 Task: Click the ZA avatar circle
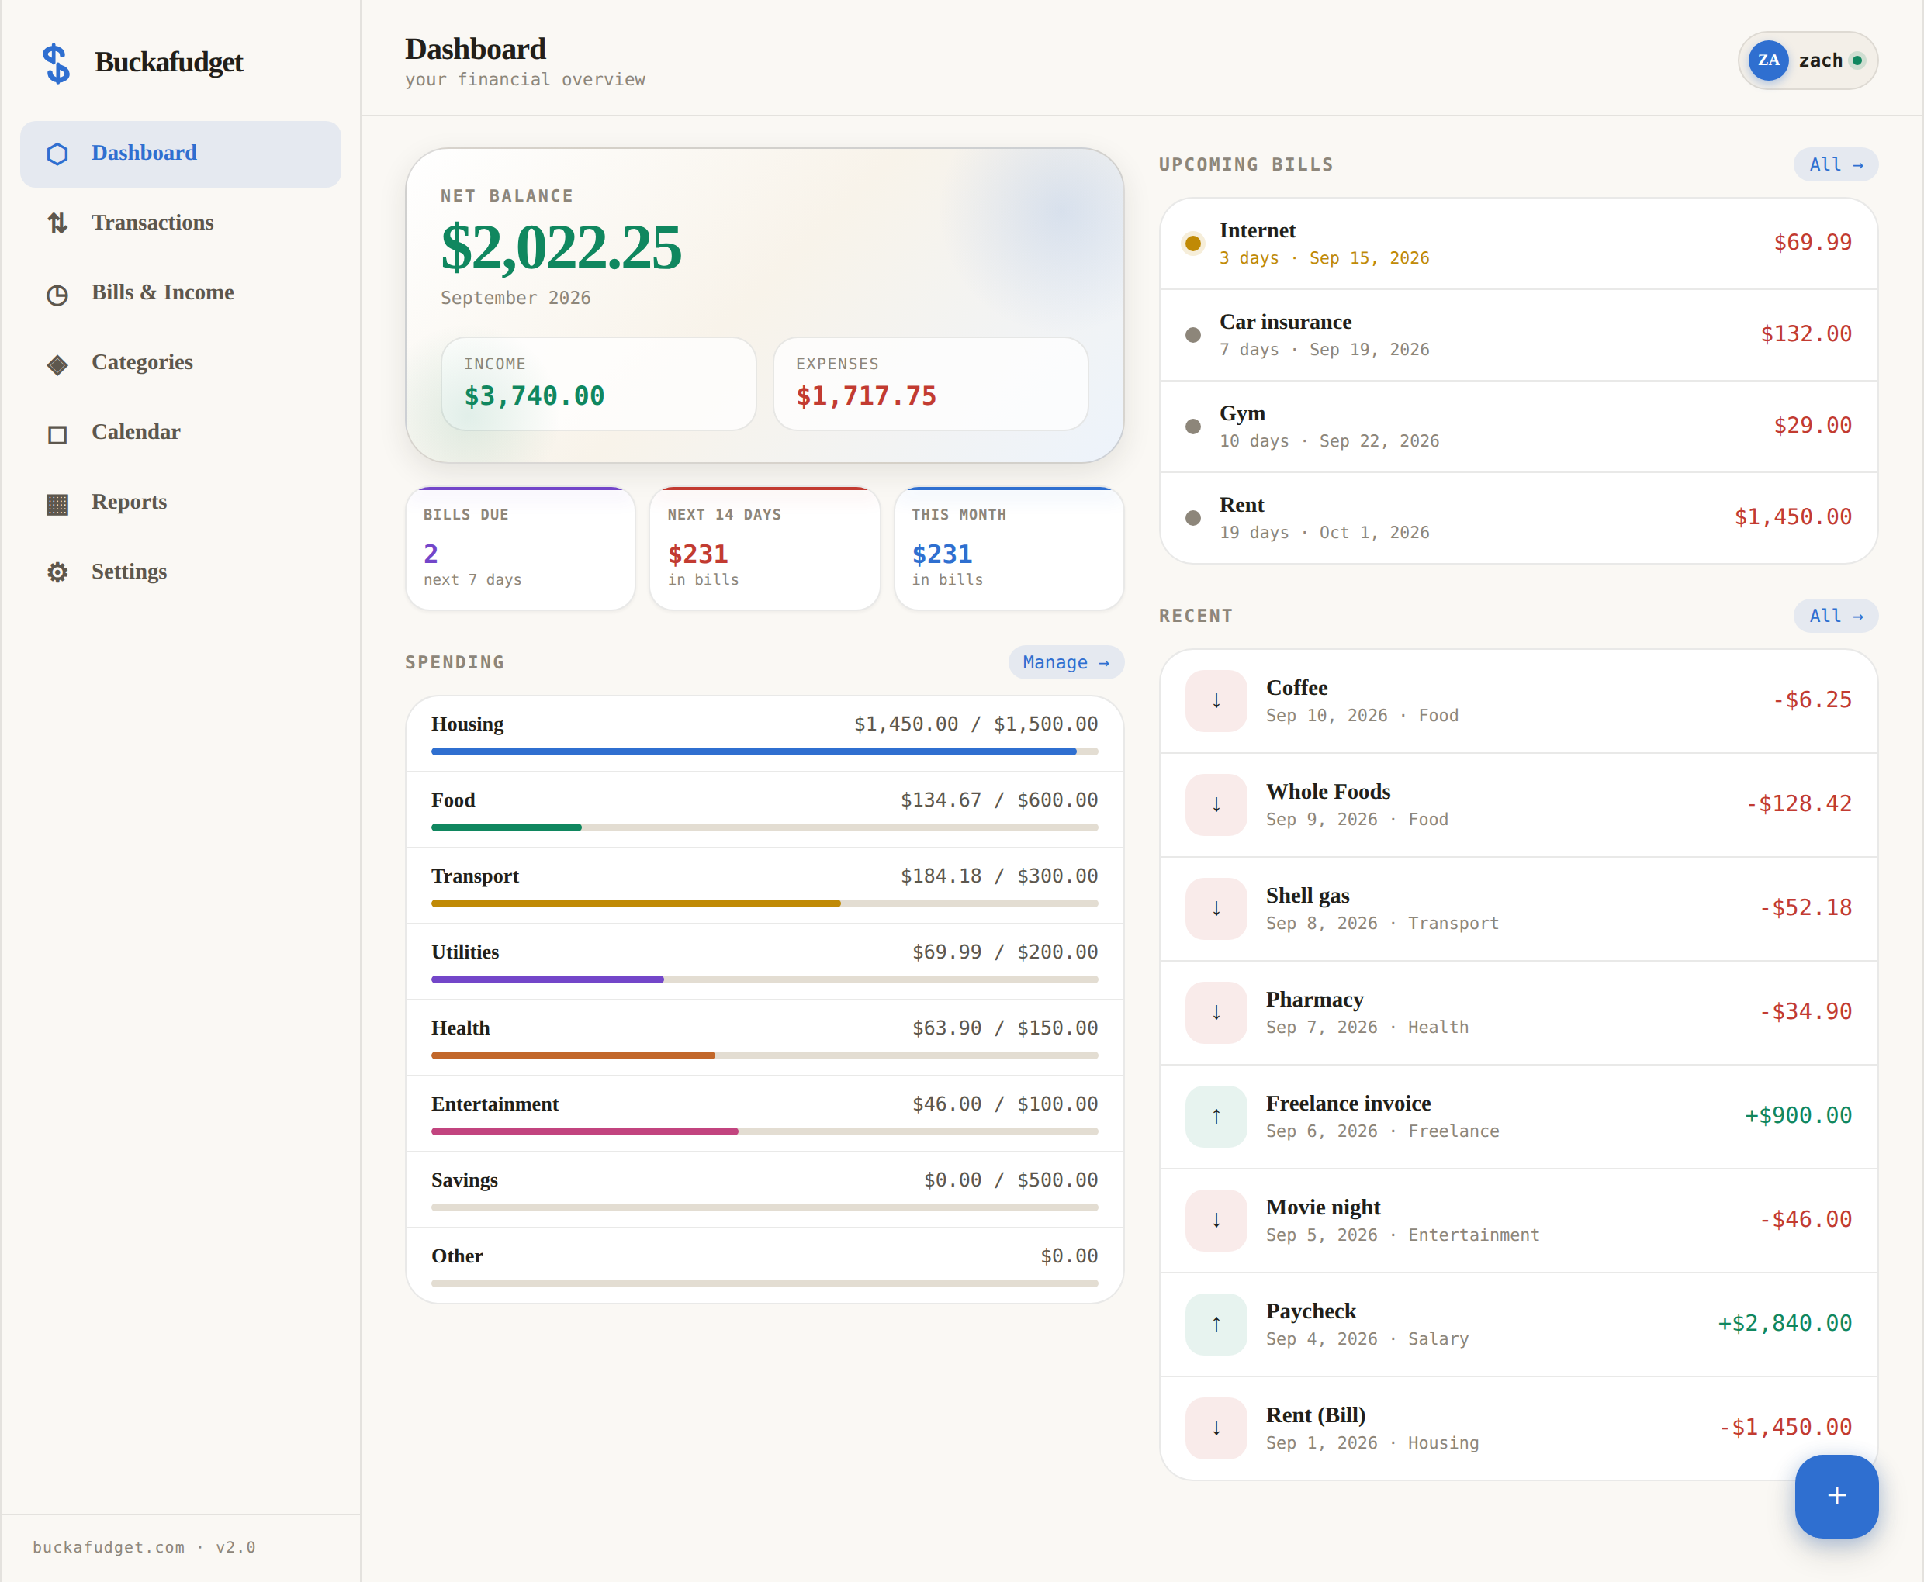coord(1768,60)
